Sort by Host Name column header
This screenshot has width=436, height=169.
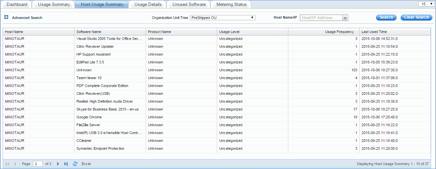point(39,32)
